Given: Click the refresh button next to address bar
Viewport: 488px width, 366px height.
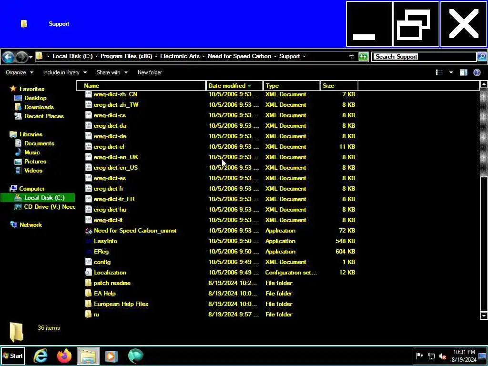Looking at the screenshot, I should point(363,57).
